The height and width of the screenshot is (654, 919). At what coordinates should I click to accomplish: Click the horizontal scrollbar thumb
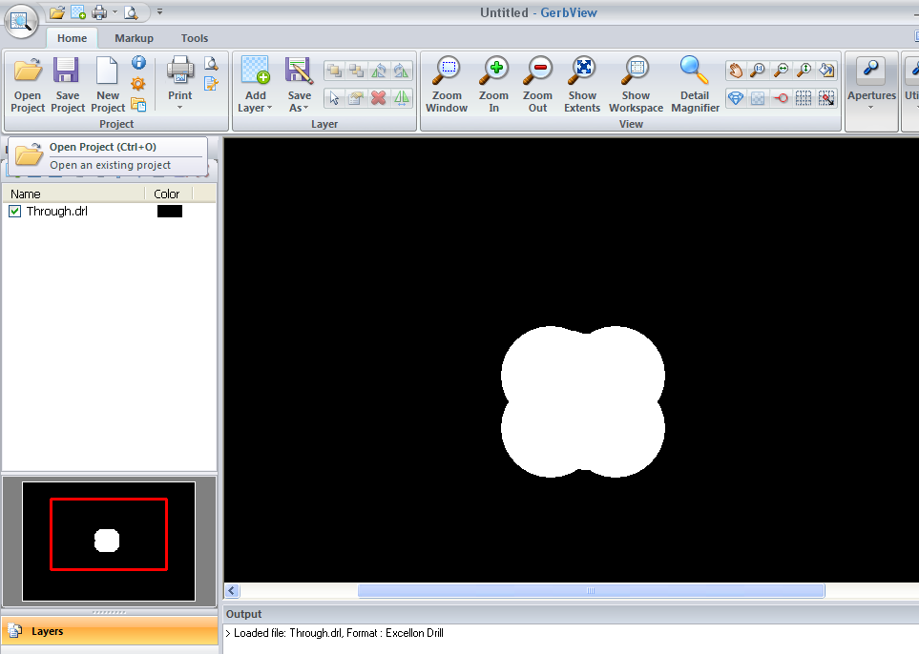pyautogui.click(x=591, y=591)
